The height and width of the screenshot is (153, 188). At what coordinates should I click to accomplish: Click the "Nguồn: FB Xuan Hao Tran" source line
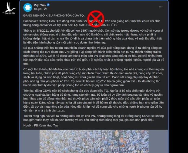pyautogui.click(x=41, y=125)
